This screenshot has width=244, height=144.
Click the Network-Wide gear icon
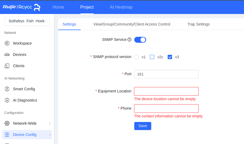7,123
